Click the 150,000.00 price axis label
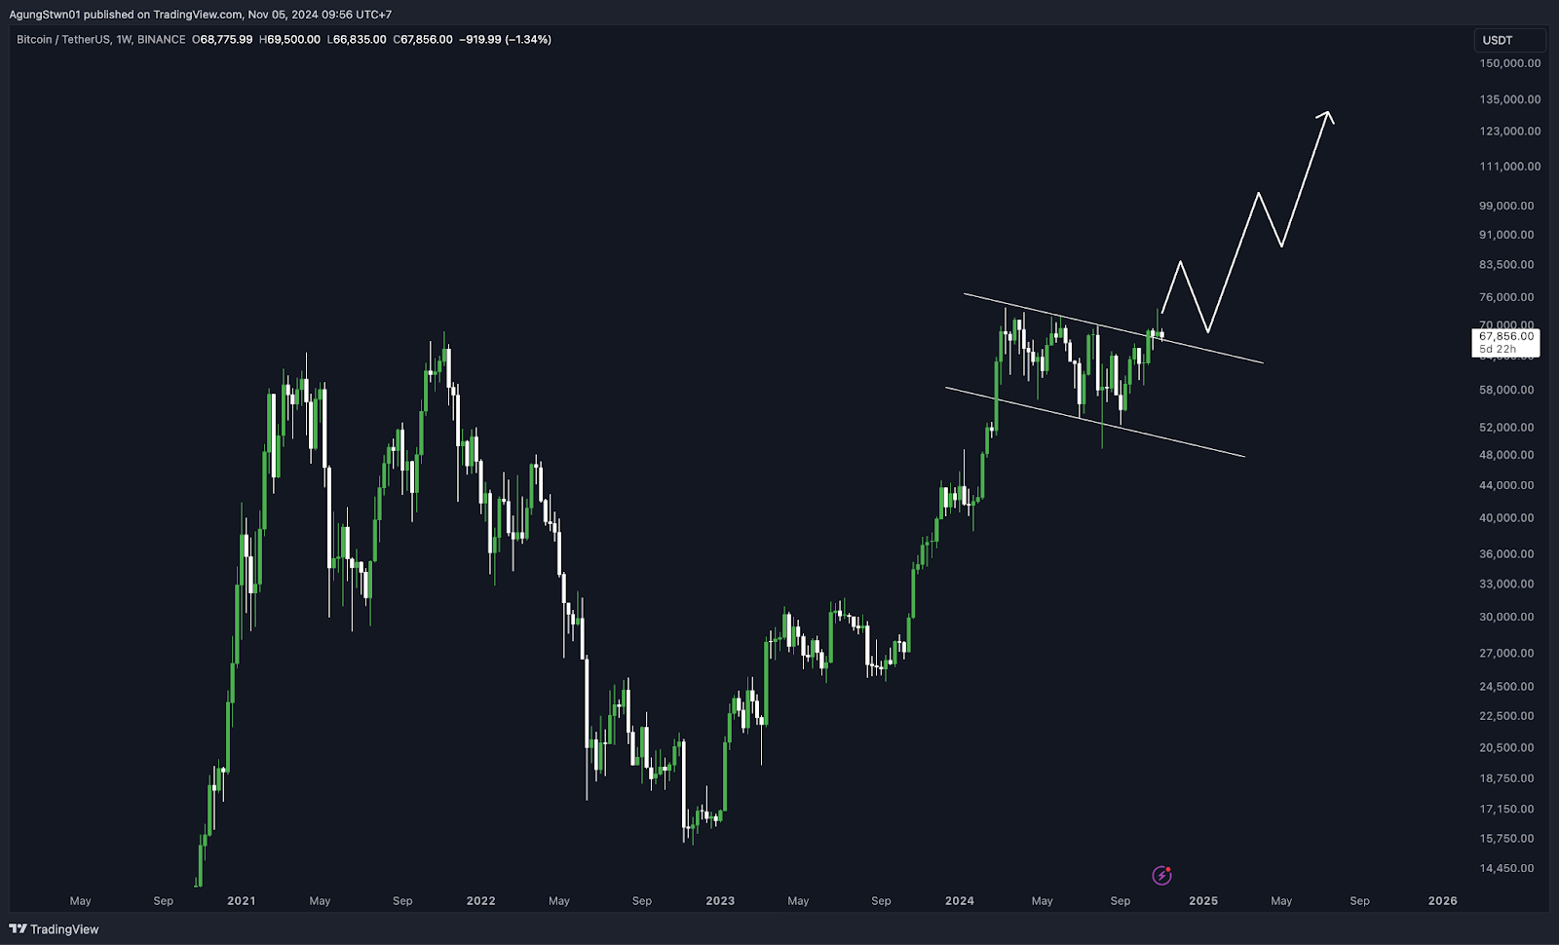The width and height of the screenshot is (1559, 945). (x=1510, y=63)
